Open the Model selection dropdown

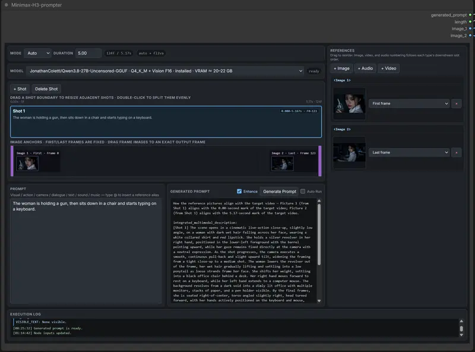165,71
